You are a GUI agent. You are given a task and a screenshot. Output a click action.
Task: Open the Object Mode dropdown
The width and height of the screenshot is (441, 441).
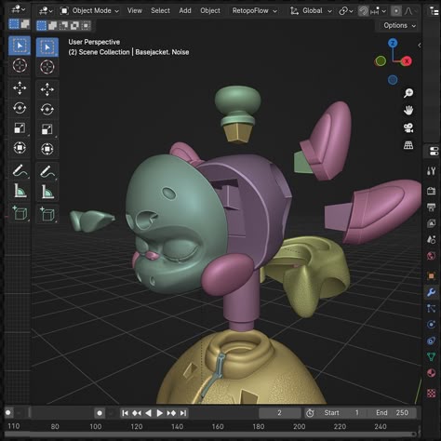[90, 11]
